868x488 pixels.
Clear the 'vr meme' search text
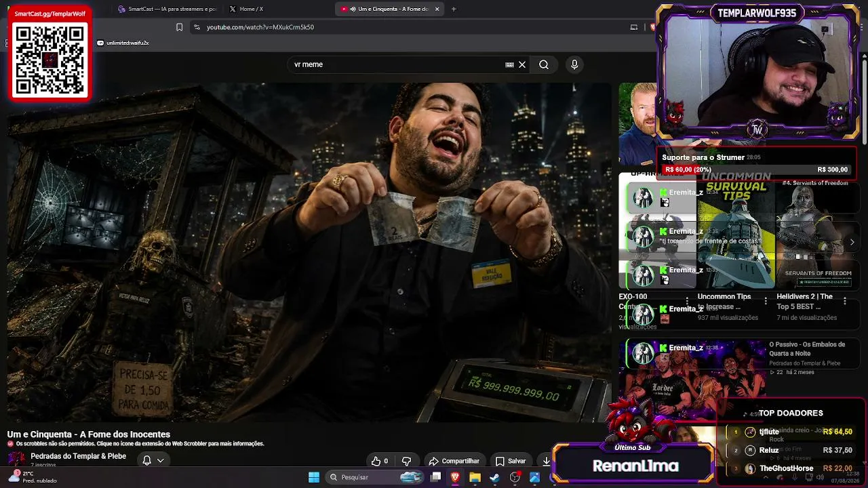click(x=522, y=64)
